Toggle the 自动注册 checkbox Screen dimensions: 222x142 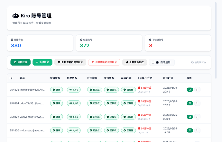(x=153, y=62)
